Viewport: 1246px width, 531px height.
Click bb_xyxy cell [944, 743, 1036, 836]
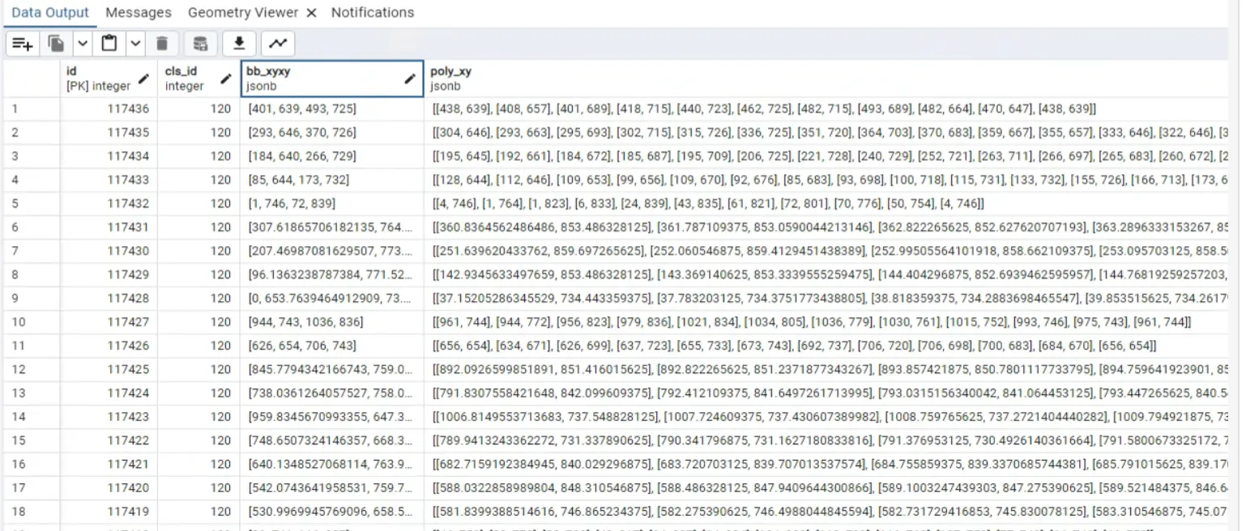[332, 322]
